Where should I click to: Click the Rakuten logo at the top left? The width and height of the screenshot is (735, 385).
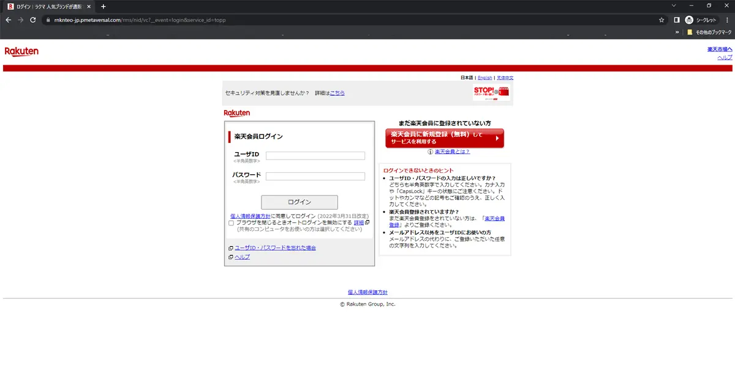click(x=21, y=51)
